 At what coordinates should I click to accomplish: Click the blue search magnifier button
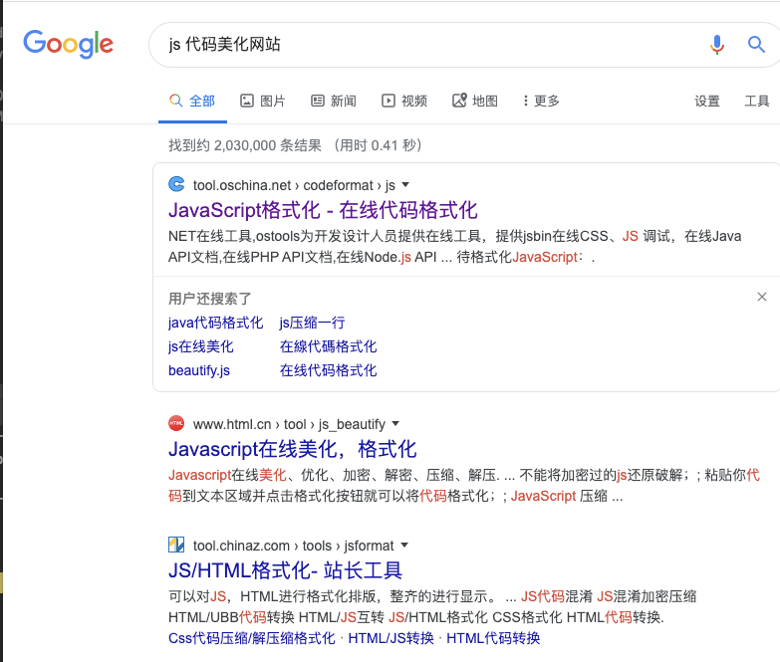point(756,45)
